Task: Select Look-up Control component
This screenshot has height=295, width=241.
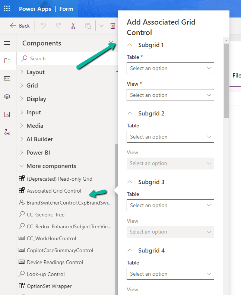Action: point(46,274)
